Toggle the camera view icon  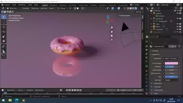112,36
